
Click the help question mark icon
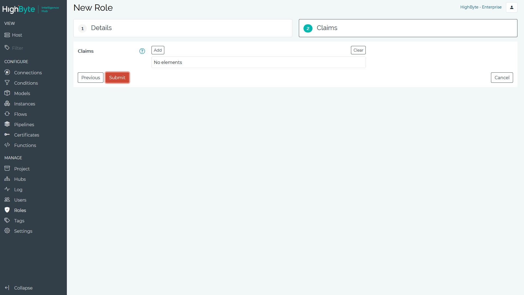[x=142, y=51]
